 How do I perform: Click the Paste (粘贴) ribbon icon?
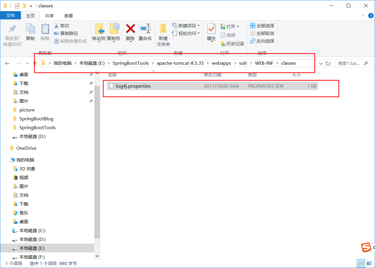click(x=45, y=29)
